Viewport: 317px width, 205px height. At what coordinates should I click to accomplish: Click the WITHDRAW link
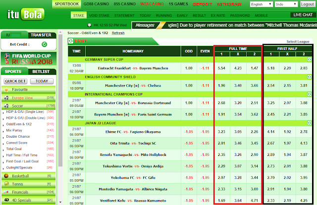[x=229, y=4]
